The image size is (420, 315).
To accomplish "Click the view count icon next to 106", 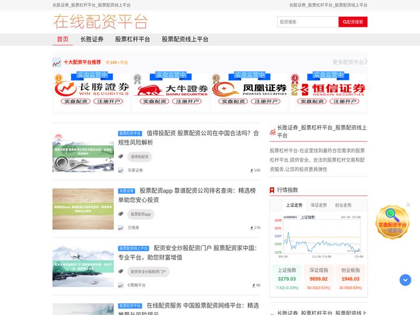I will pyautogui.click(x=252, y=170).
